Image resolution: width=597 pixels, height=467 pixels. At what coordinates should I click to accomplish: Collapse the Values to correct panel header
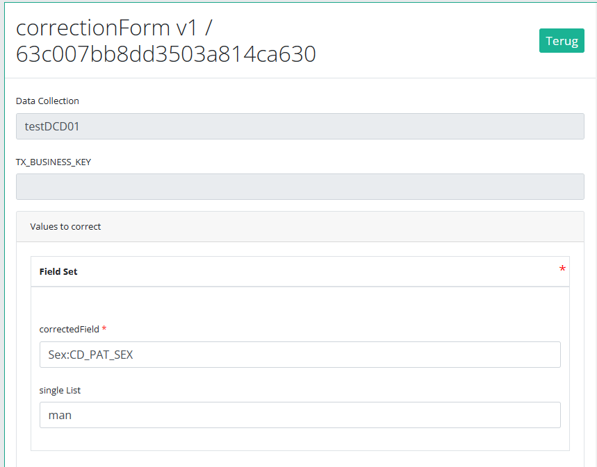point(300,227)
